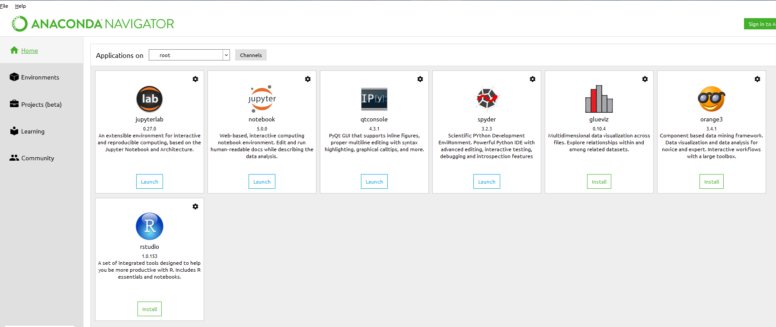Click the jupyterlab 'lab' logo icon
776x327 pixels.
pos(150,99)
